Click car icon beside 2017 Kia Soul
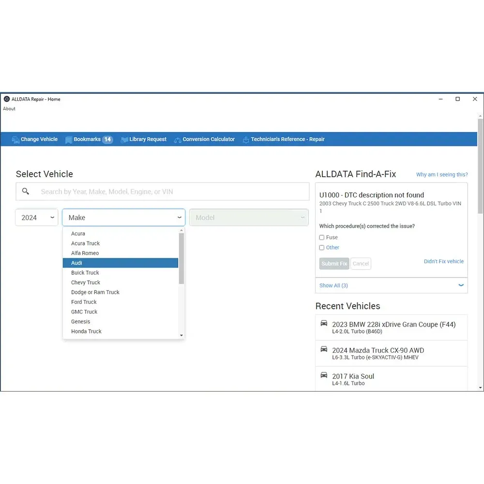This screenshot has height=484, width=484. (324, 375)
